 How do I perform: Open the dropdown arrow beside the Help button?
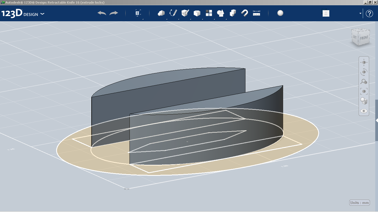pyautogui.click(x=360, y=13)
